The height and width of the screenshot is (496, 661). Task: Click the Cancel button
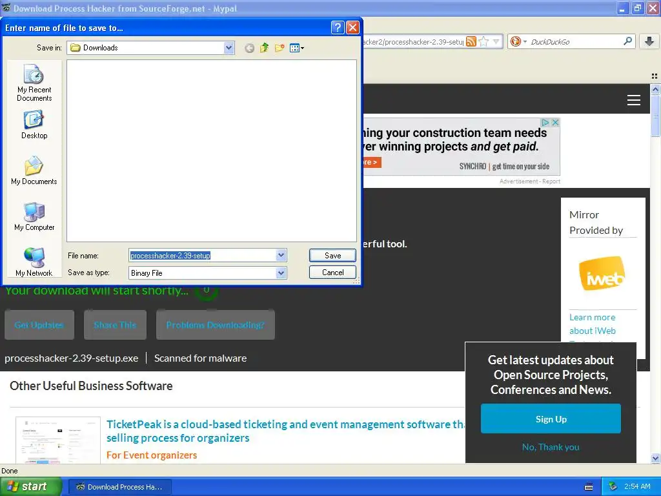pyautogui.click(x=332, y=273)
